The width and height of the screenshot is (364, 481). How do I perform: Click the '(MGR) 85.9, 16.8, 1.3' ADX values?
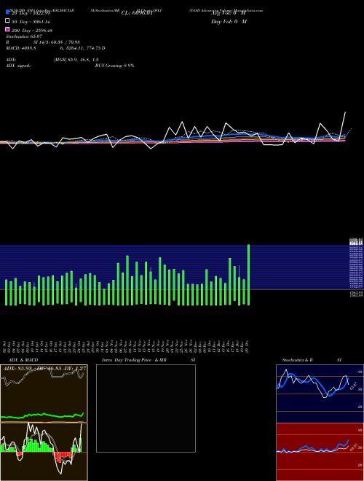(x=76, y=60)
